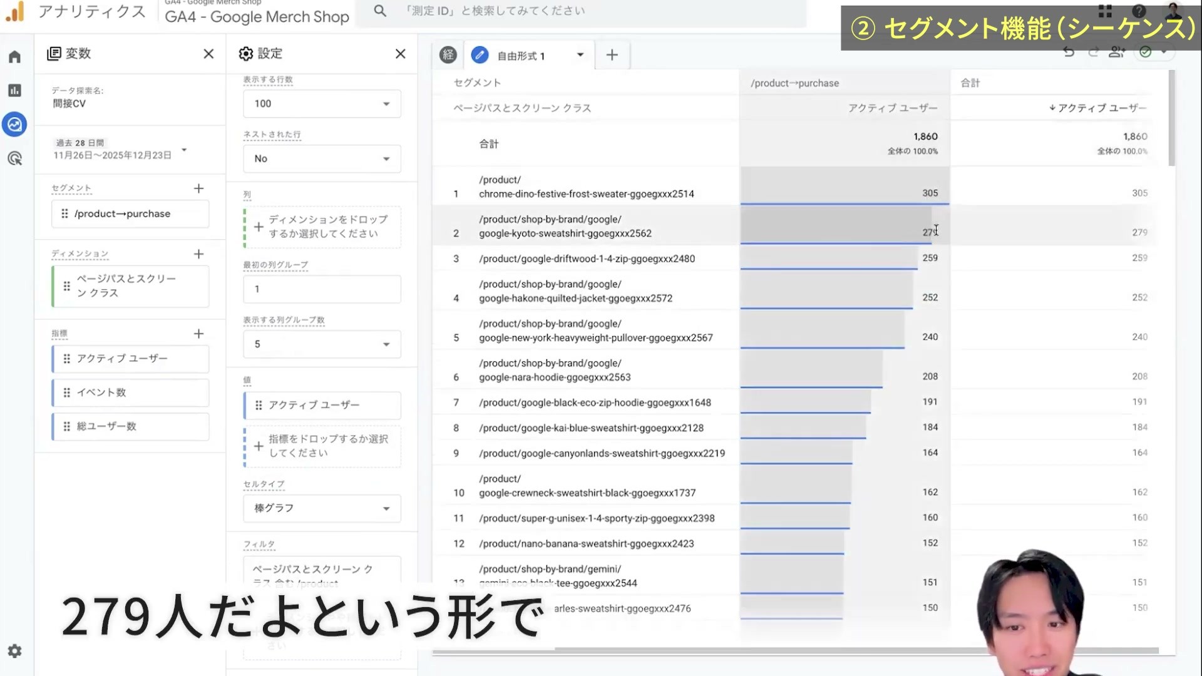The image size is (1202, 676).
Task: Click 指標をドロップするか選択 drop zone
Action: click(322, 446)
